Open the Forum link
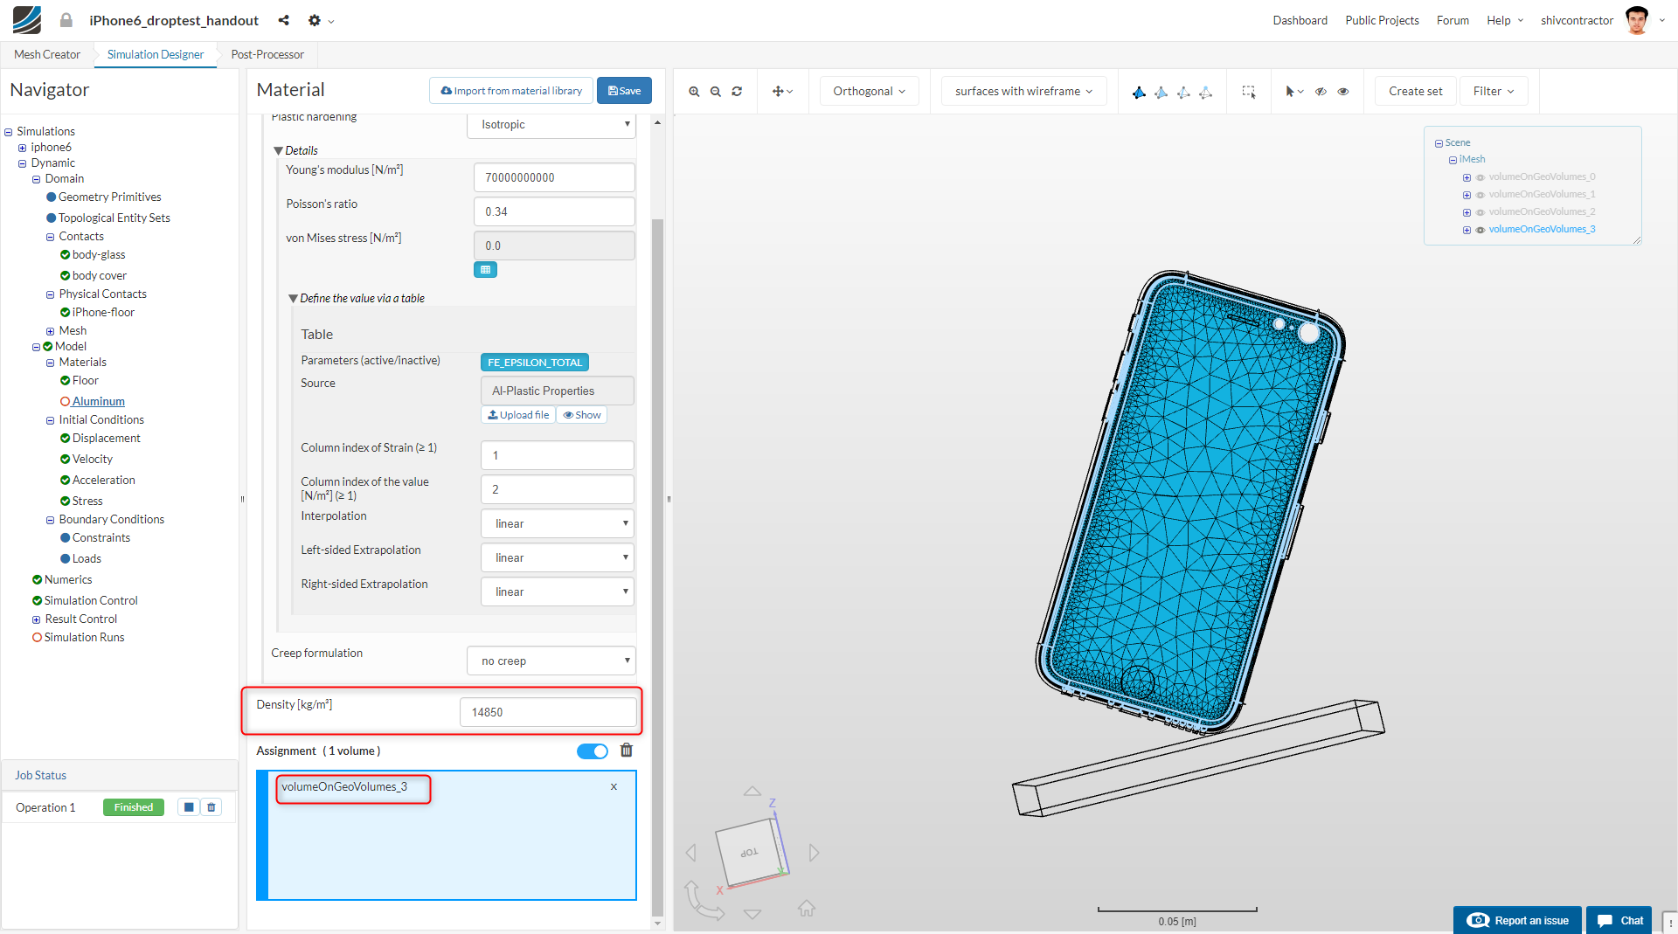Image resolution: width=1678 pixels, height=934 pixels. 1453,20
